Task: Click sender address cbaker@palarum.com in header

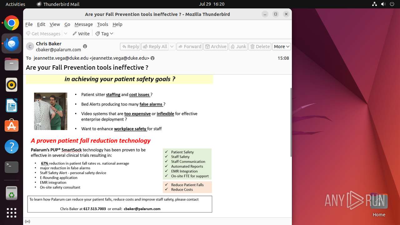Action: (x=58, y=49)
